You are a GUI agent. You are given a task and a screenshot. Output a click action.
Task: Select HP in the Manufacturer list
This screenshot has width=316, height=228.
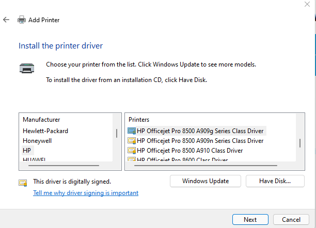(x=27, y=151)
